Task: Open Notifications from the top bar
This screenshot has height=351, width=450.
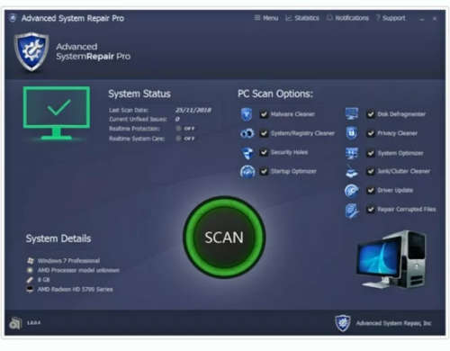Action: point(347,18)
